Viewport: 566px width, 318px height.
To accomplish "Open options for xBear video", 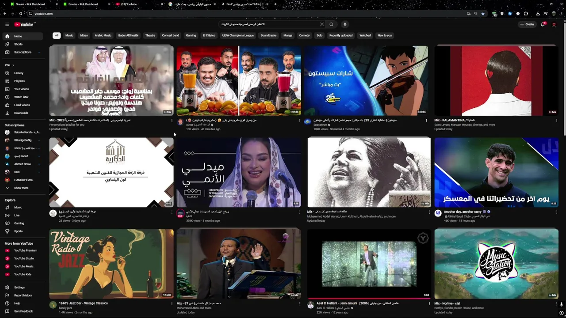I will 299,121.
